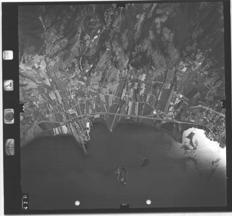The height and width of the screenshot is (216, 232).
Task: Click the frame number 473 counter
Action: pyautogui.click(x=25, y=202)
